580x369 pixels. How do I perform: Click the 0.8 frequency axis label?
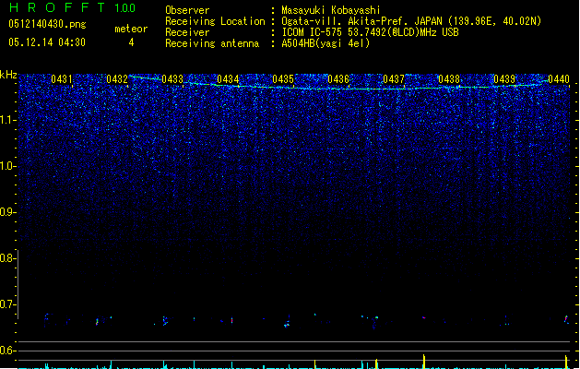click(7, 258)
